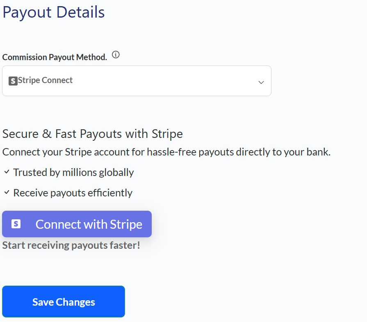
Task: Select the Stripe Connect text in combo box
Action: click(45, 80)
